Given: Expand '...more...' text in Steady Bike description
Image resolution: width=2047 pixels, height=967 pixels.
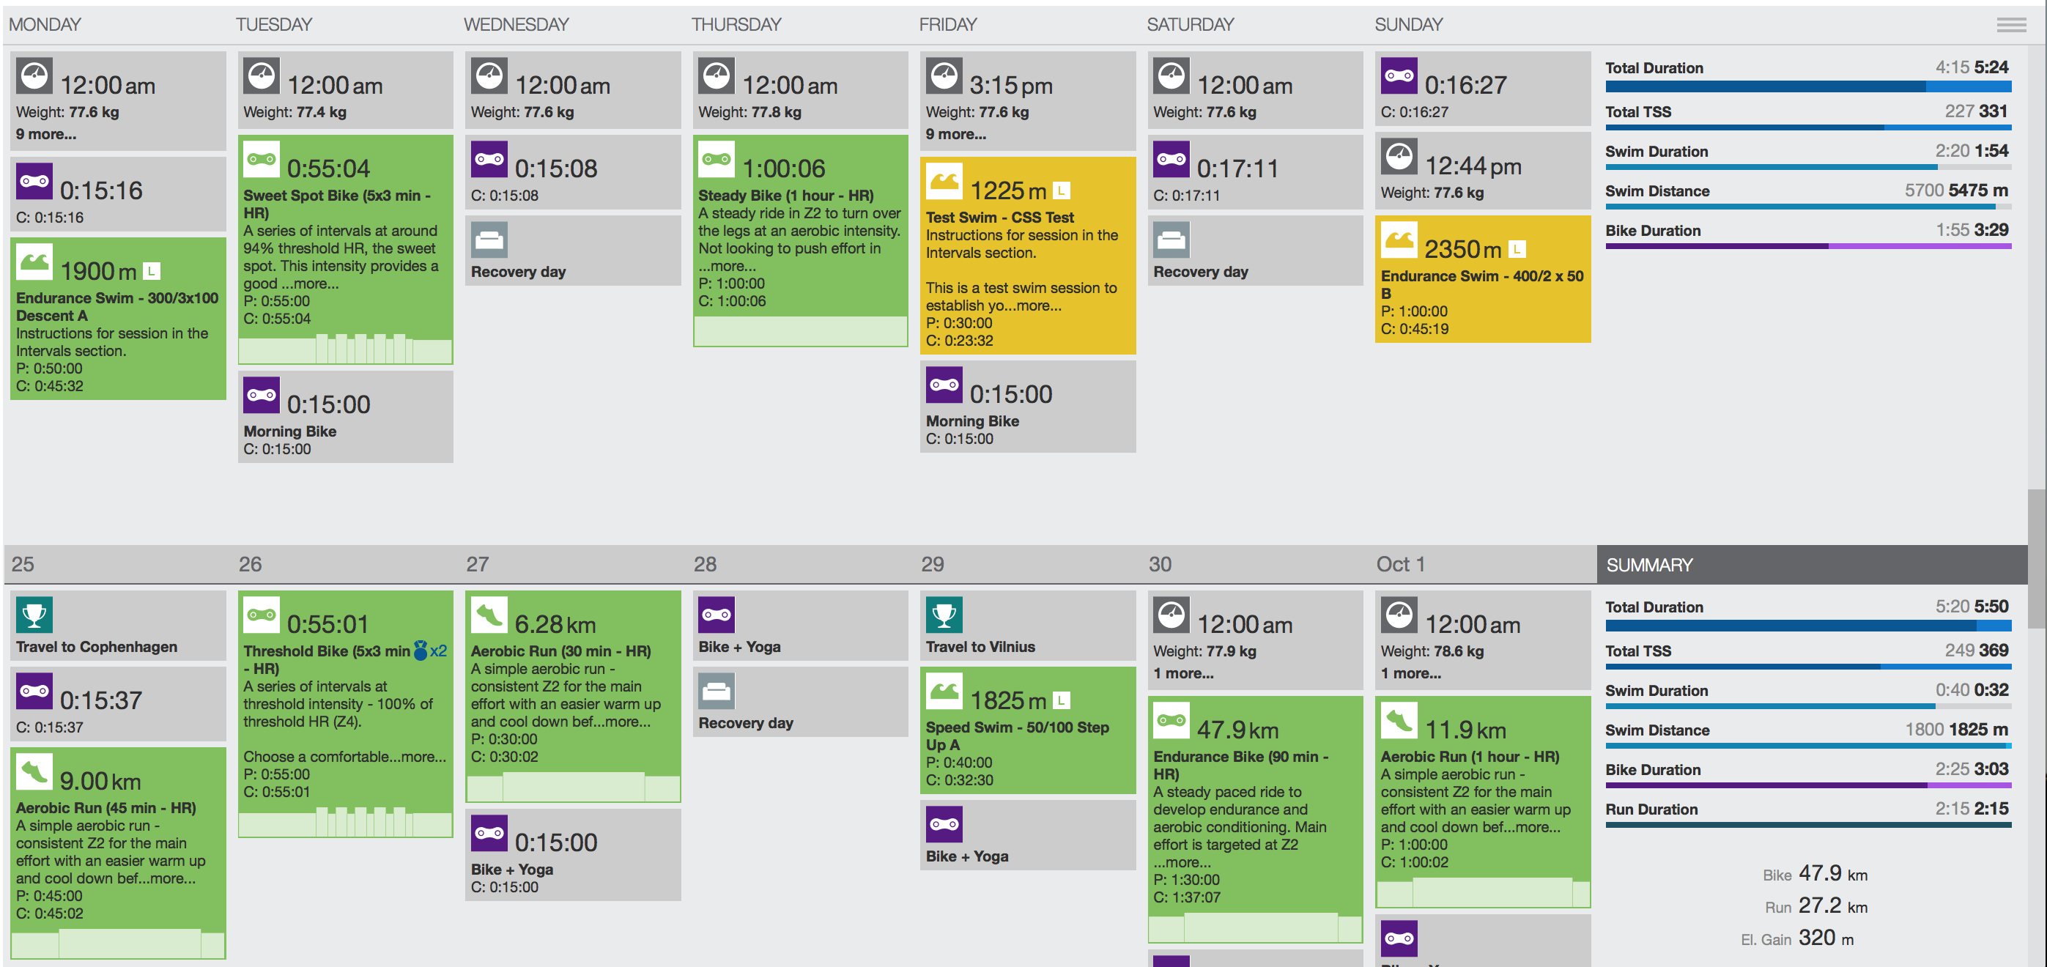Looking at the screenshot, I should click(727, 266).
